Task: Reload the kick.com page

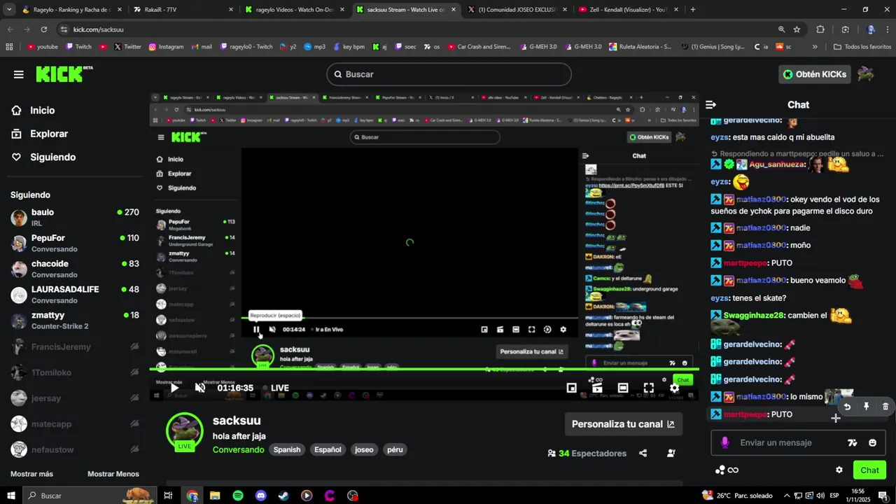Action: coord(44,29)
